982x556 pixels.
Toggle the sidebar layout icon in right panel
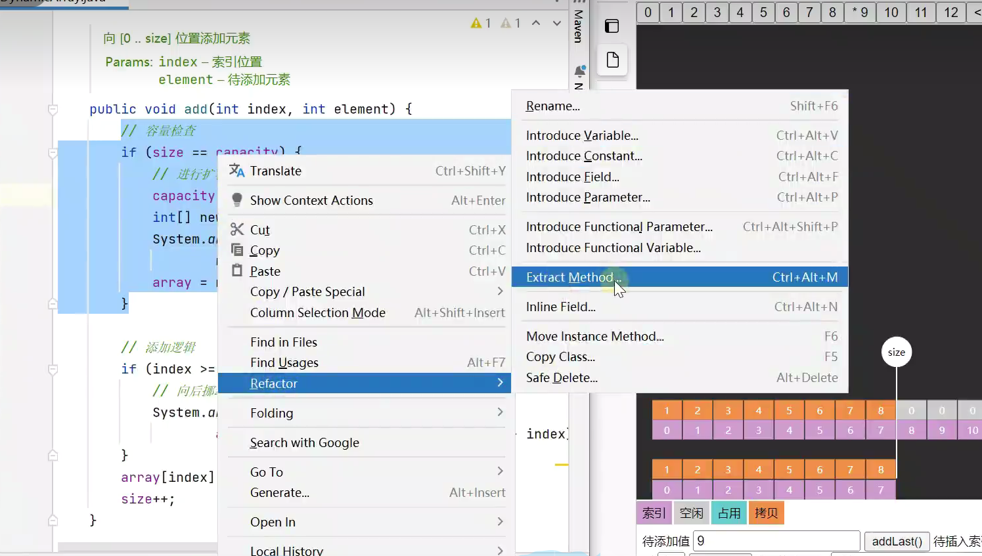pos(612,26)
